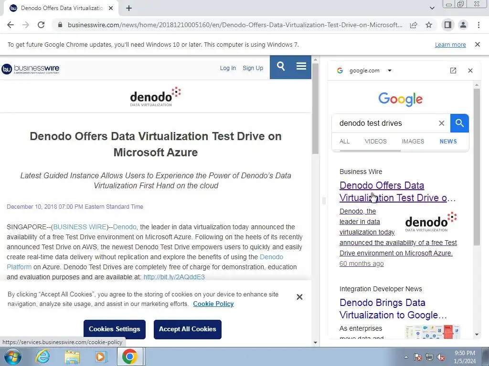Click the forward navigation arrow
This screenshot has height=366, width=489.
26,25
